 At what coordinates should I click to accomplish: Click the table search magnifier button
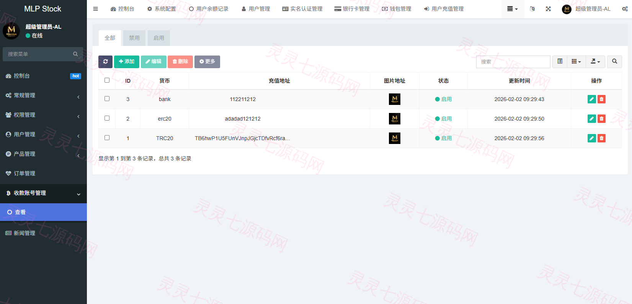pos(614,62)
